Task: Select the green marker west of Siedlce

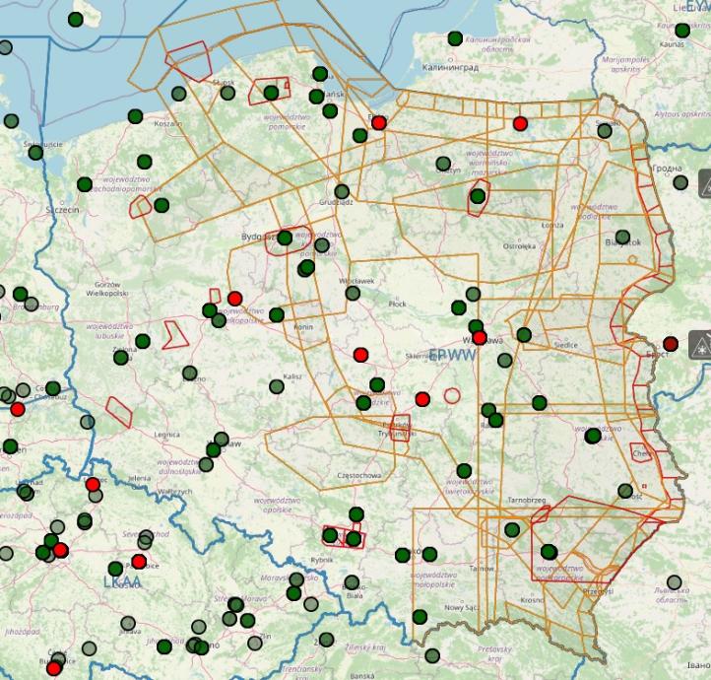Action: tap(524, 335)
